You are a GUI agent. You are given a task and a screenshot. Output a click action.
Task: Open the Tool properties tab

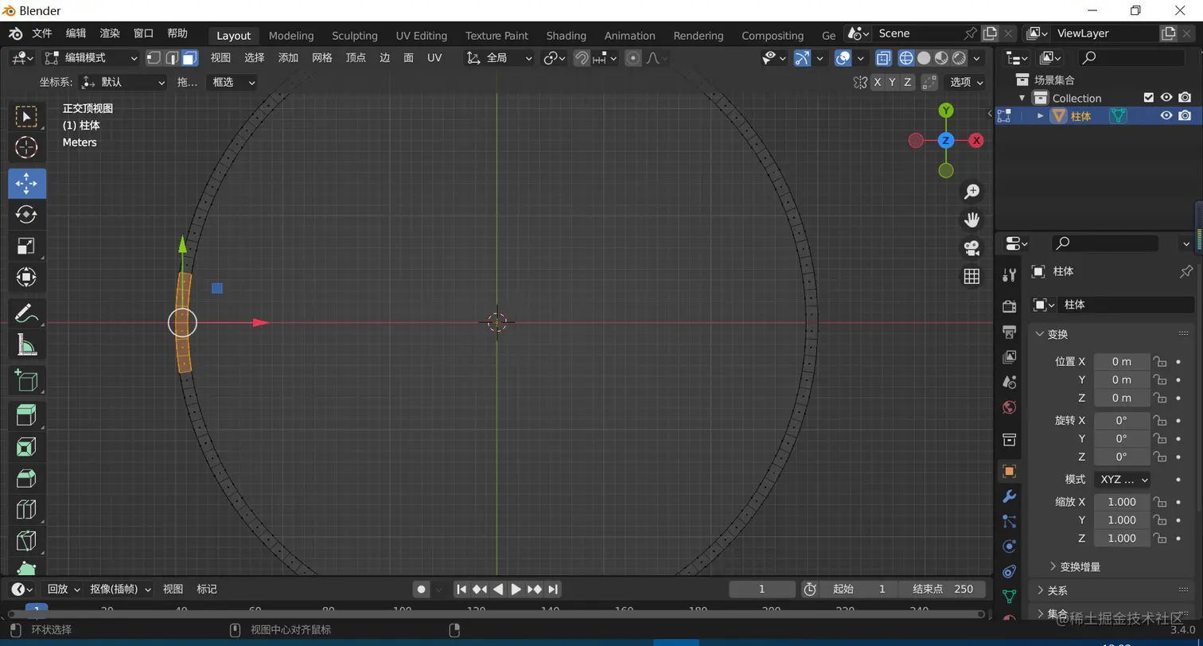[x=1009, y=275]
